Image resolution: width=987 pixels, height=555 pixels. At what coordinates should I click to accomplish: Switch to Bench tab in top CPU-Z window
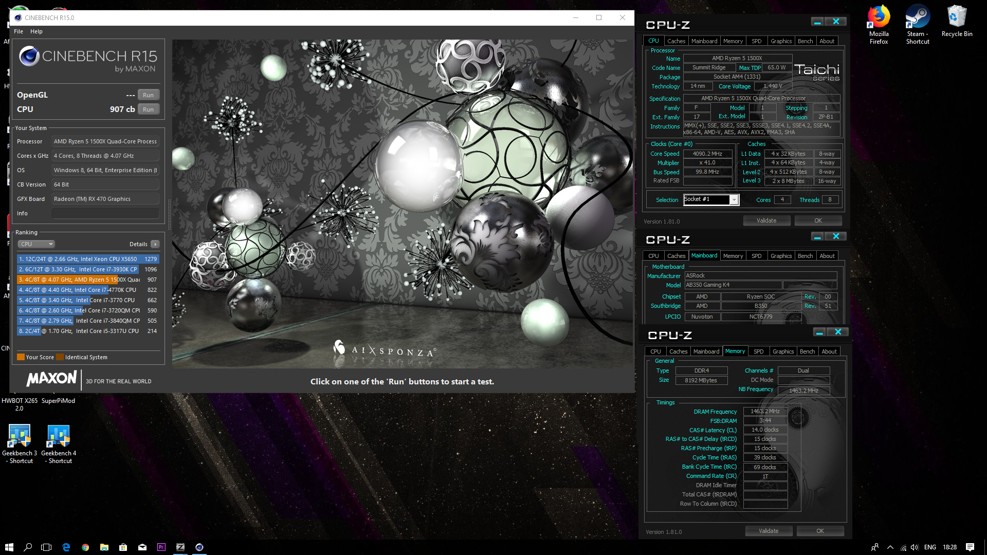tap(806, 41)
